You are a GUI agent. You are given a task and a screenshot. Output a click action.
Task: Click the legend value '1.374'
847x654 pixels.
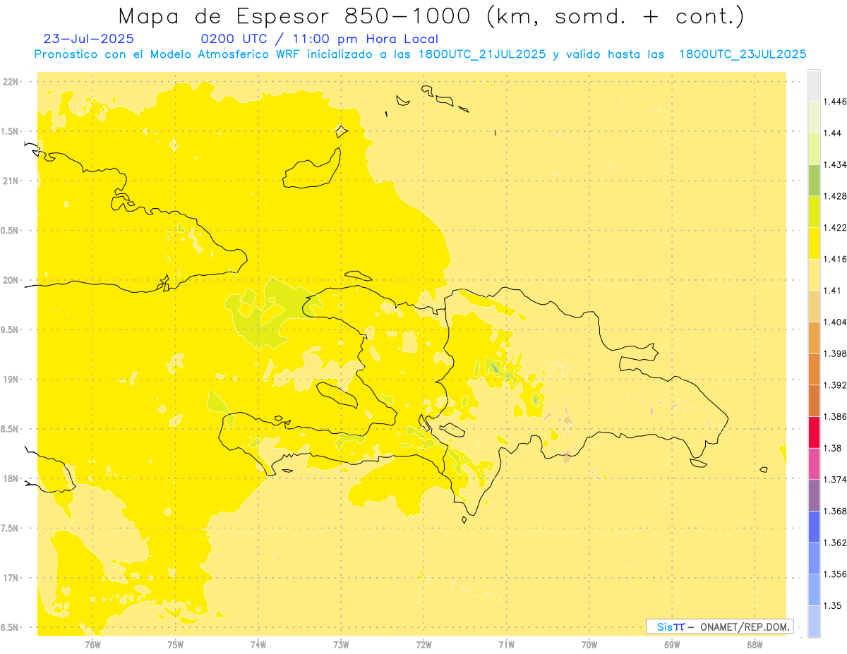[834, 480]
